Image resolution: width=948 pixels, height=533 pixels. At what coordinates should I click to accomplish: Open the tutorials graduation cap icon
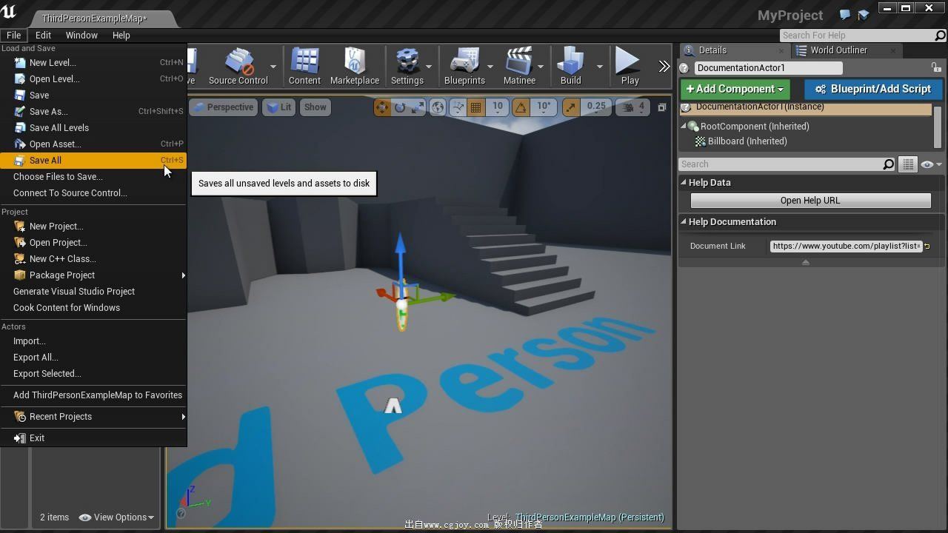click(x=863, y=15)
